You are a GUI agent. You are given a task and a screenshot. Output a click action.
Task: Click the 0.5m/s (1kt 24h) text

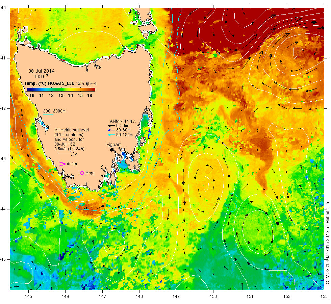(70, 149)
